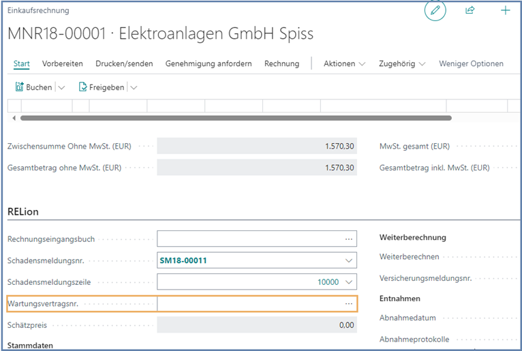The image size is (522, 351).
Task: Click the Freigeben document icon
Action: click(x=82, y=87)
